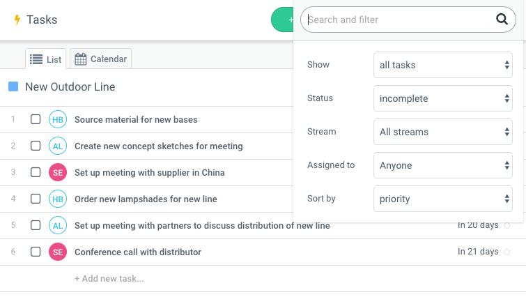This screenshot has height=297, width=526.
Task: Click HB avatar on lampshades order task
Action: pos(57,199)
